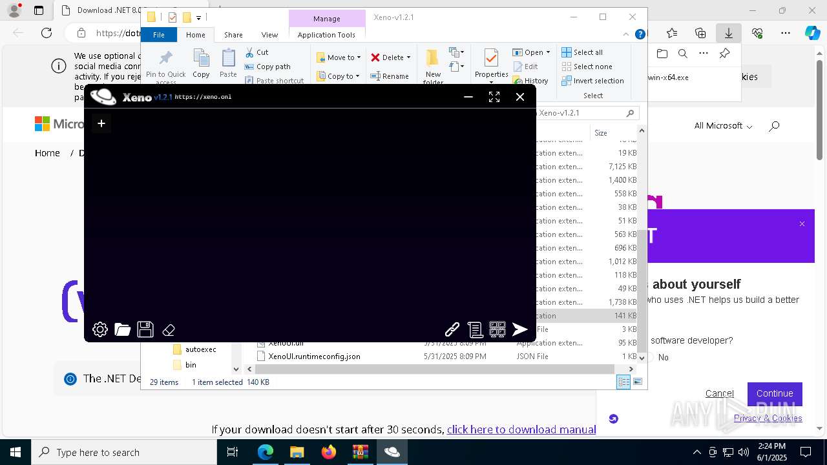Screen dimensions: 827x465
Task: Open Edge Collections icon
Action: pos(700,33)
